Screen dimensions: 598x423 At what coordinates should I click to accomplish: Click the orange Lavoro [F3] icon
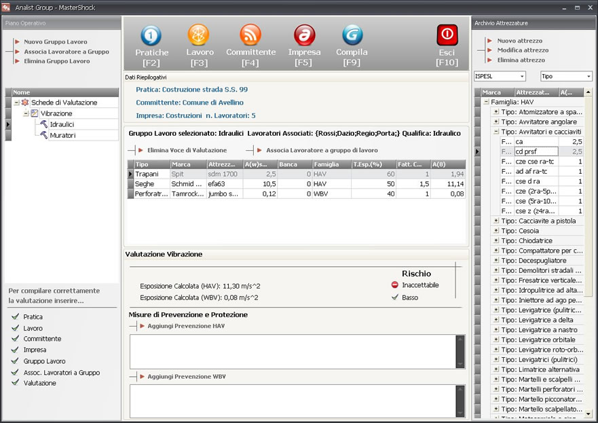tap(199, 35)
